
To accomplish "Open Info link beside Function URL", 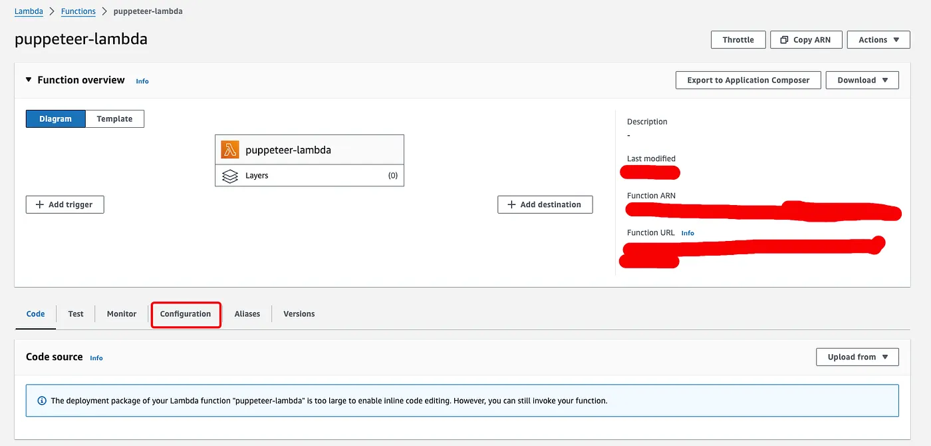I will (688, 233).
